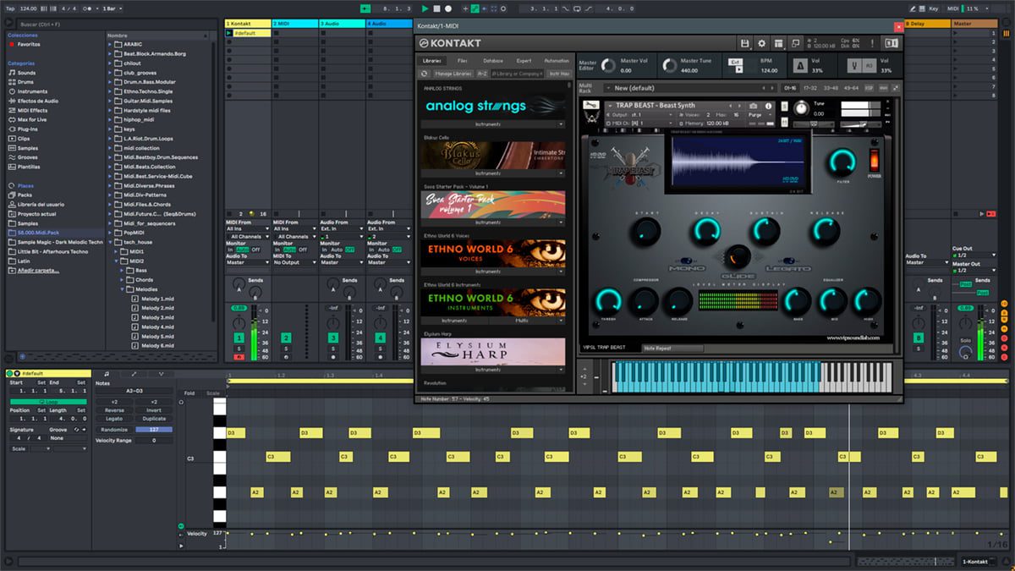Open the Purge dropdown in instrument header
Viewport: 1015px width, 571px height.
pos(760,114)
